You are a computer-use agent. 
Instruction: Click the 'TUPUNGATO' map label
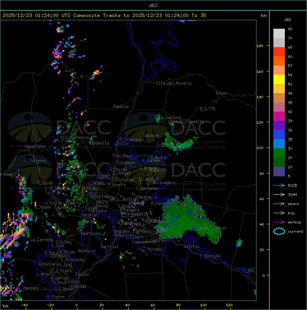(60, 256)
